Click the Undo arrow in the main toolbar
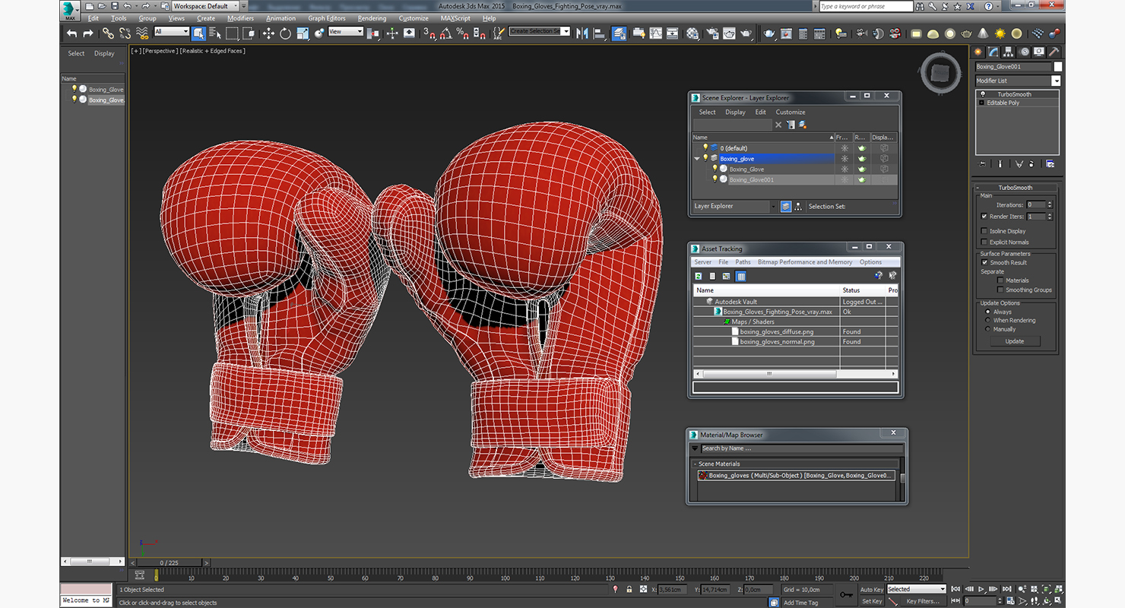 [x=71, y=33]
